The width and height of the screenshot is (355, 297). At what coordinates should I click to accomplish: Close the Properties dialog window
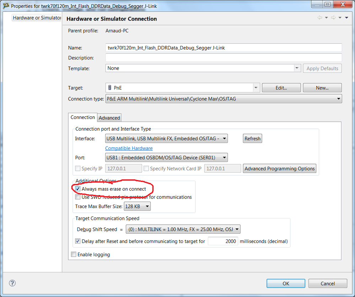[343, 4]
